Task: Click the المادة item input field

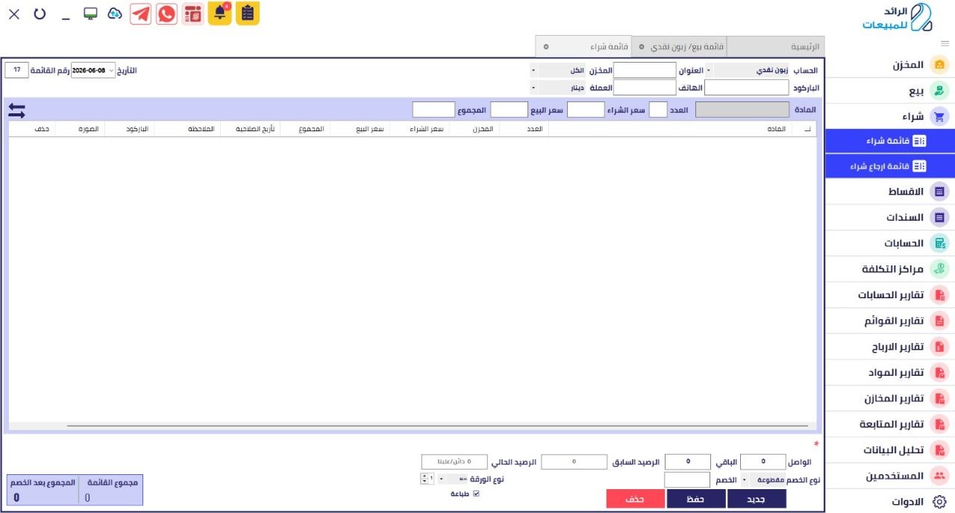Action: point(742,110)
